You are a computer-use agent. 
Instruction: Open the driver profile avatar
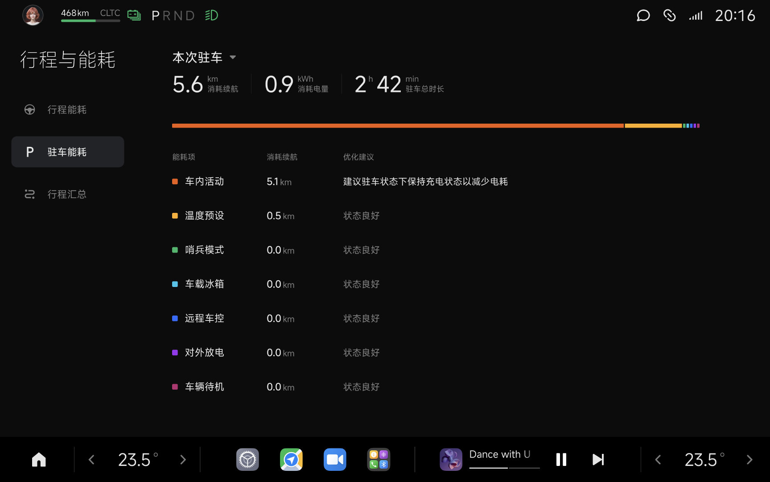(33, 15)
